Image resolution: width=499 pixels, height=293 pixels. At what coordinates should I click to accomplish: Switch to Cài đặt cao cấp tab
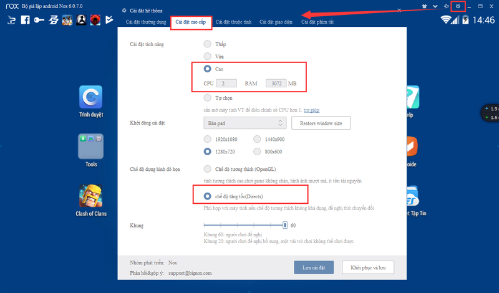(x=191, y=22)
